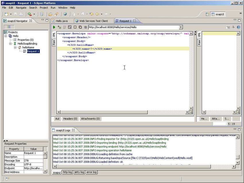Show more perspectives with the chevron

241,13
